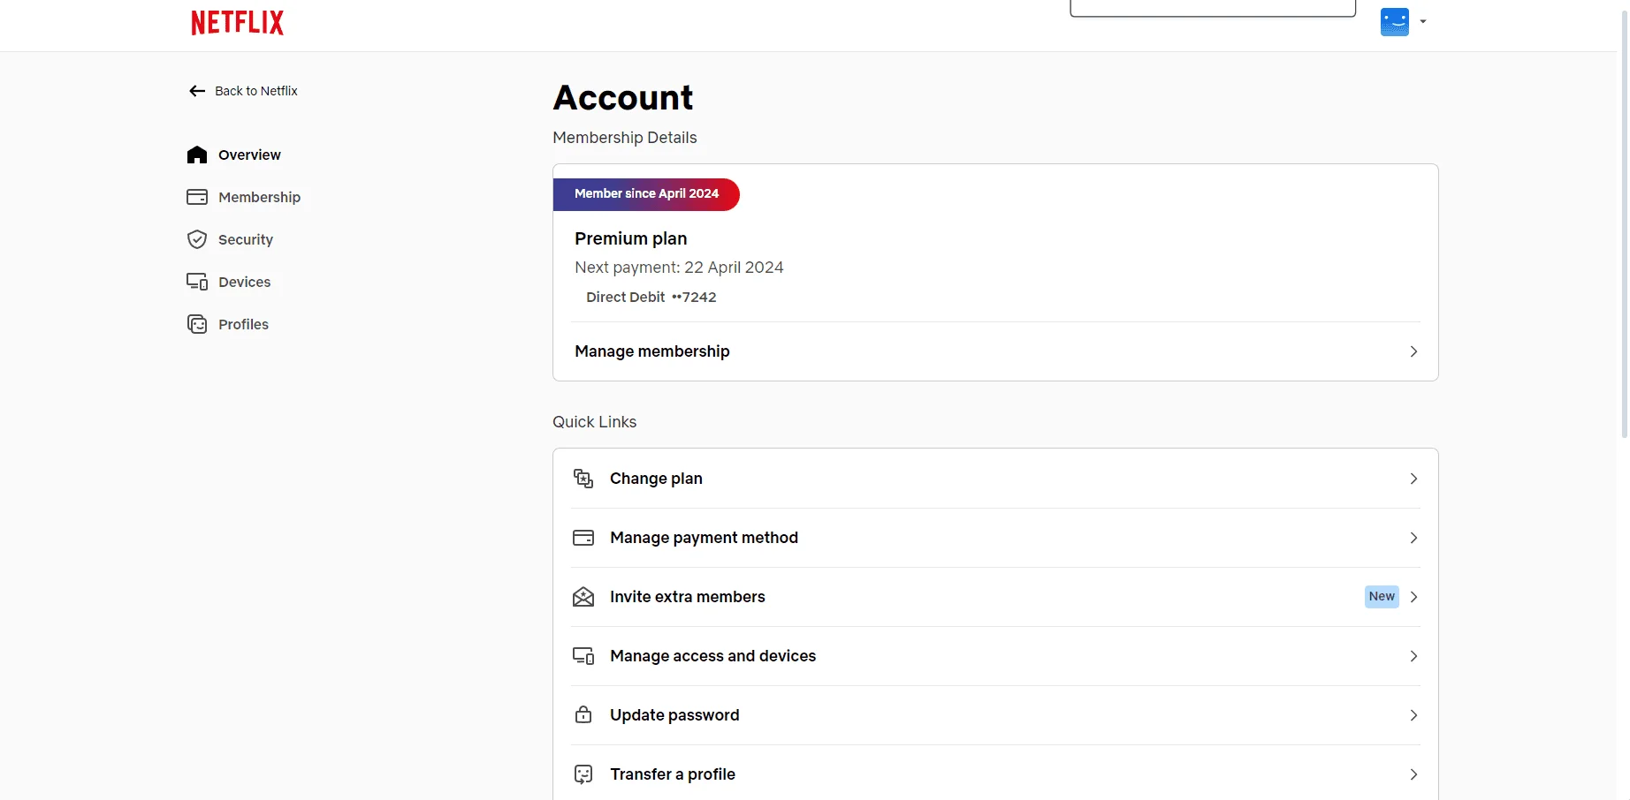
Task: Open Security in the sidebar menu
Action: tap(230, 239)
